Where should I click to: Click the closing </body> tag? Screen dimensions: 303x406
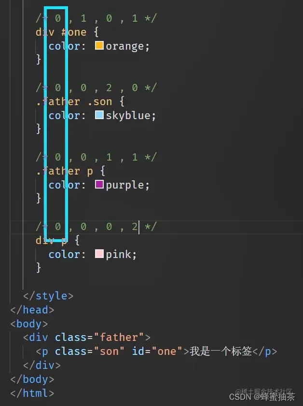pos(32,379)
